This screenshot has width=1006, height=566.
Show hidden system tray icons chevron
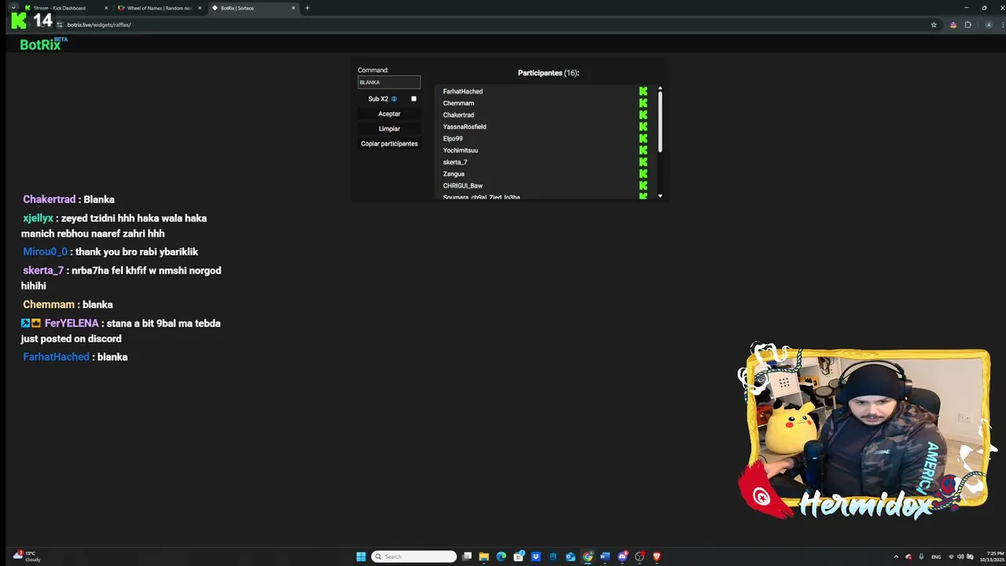tap(896, 557)
